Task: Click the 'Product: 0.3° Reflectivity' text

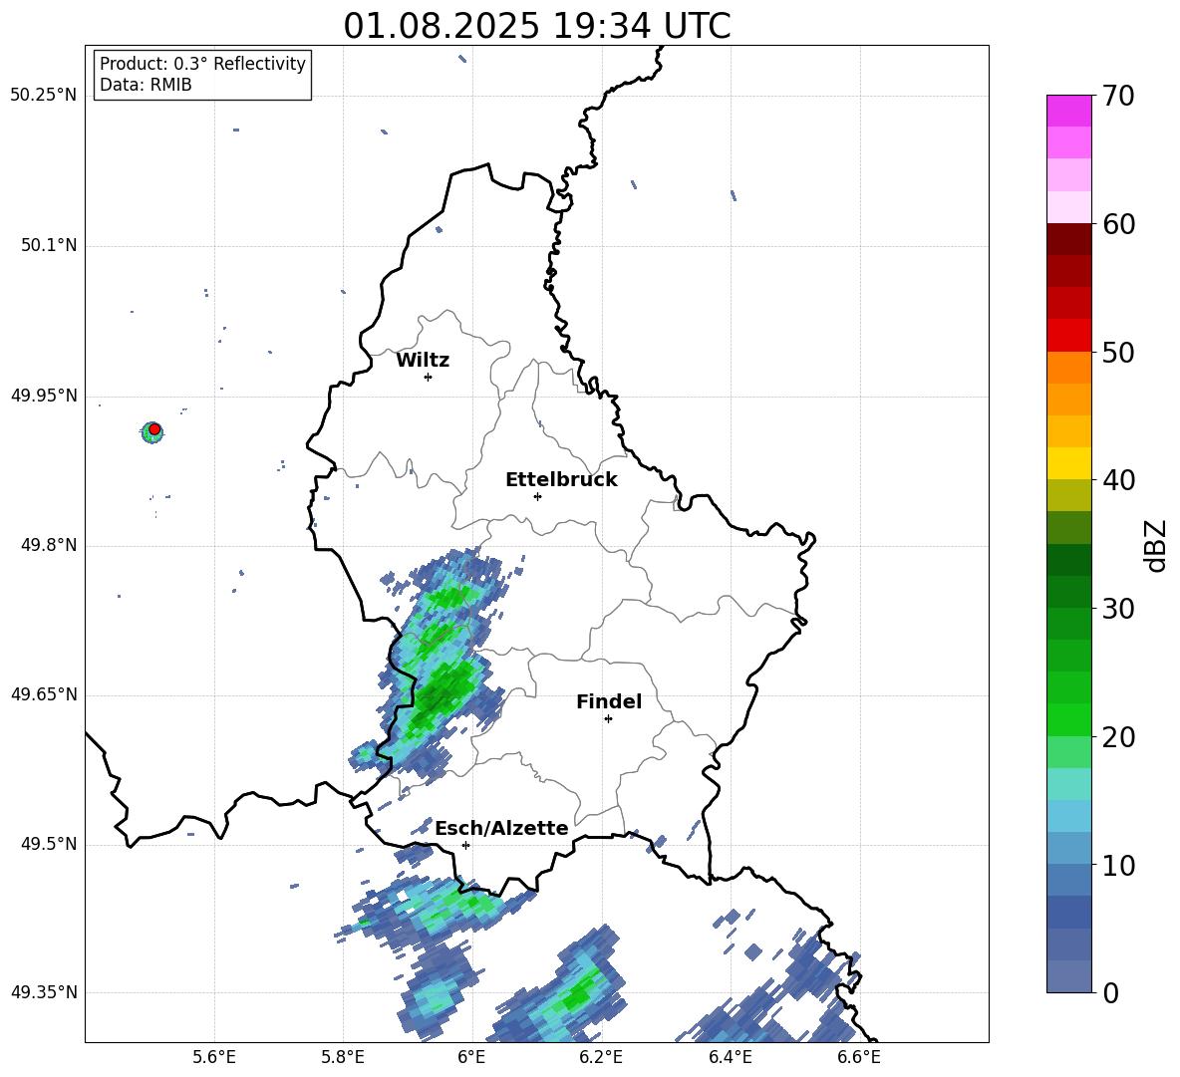Action: [x=202, y=64]
